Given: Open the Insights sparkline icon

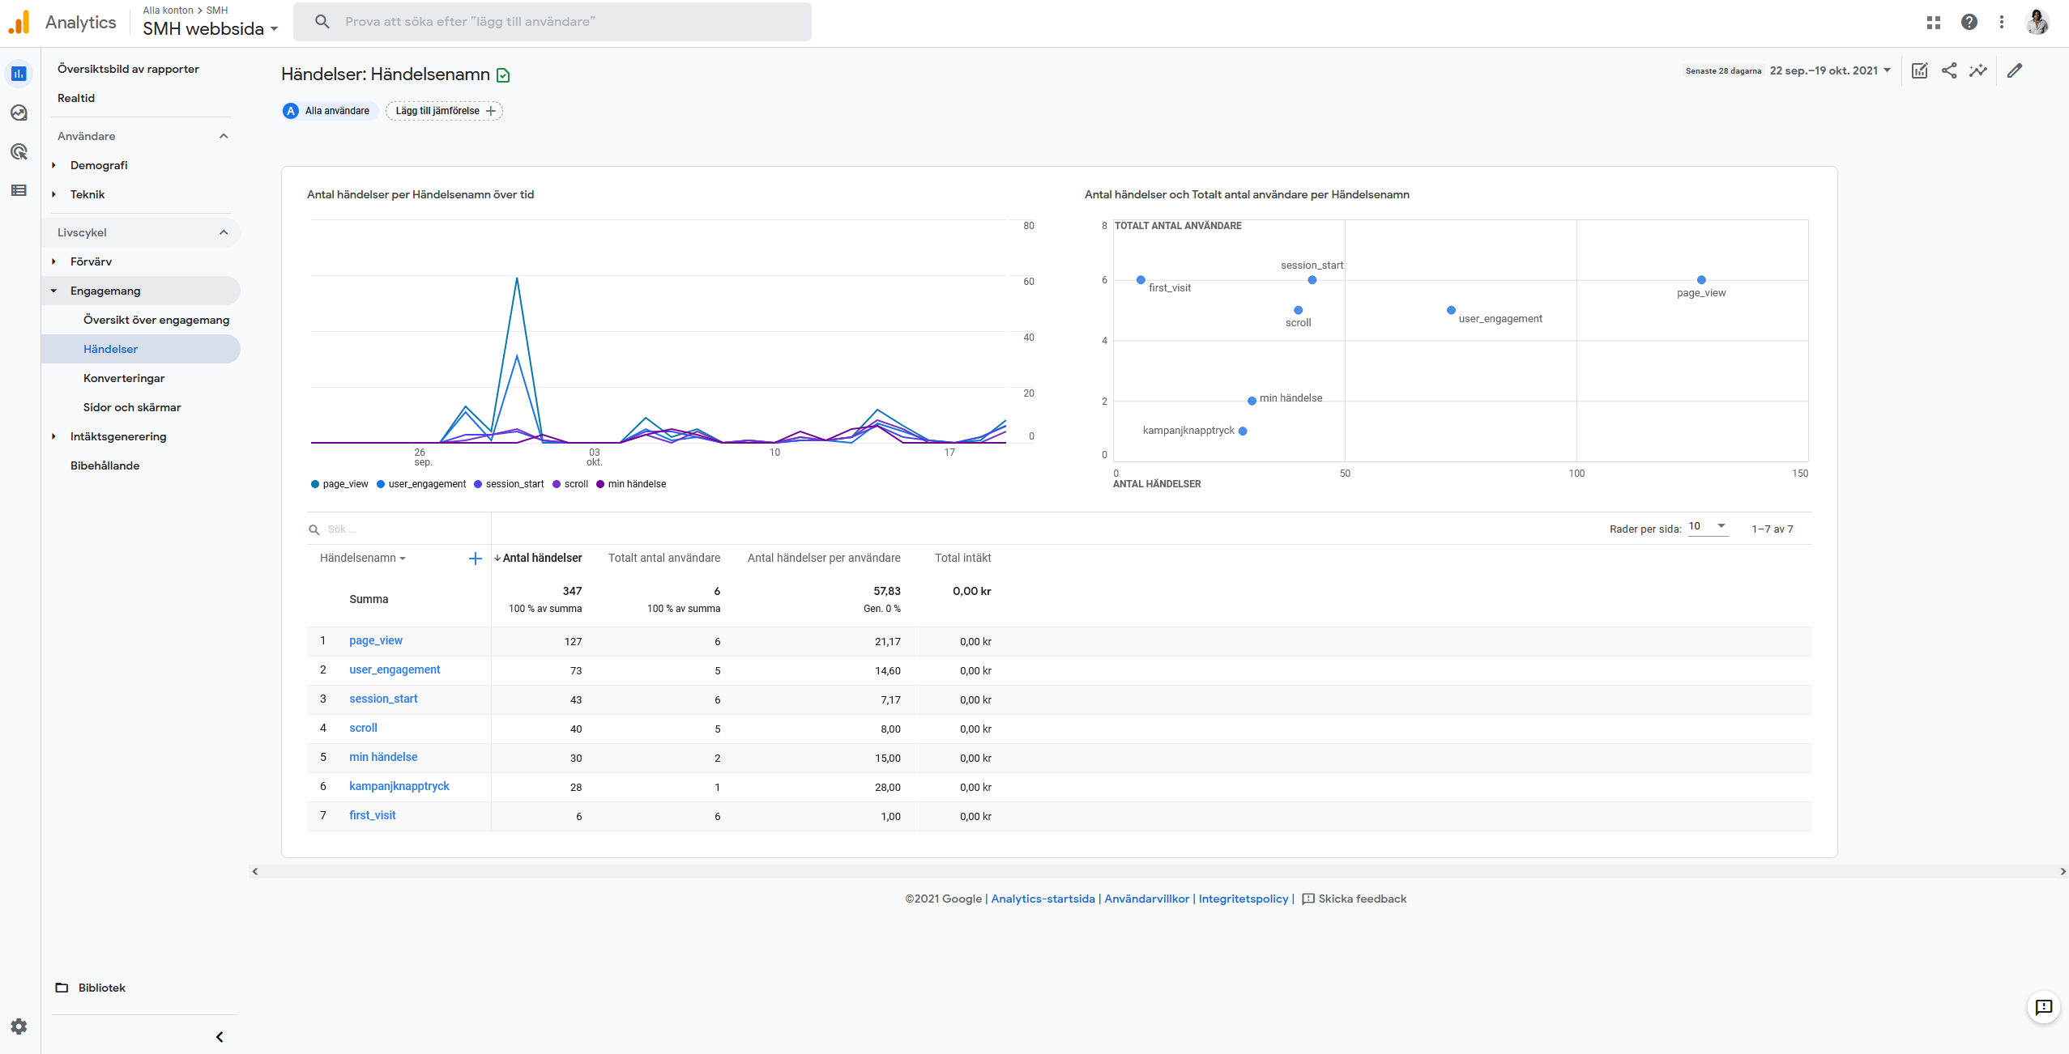Looking at the screenshot, I should click(1978, 70).
